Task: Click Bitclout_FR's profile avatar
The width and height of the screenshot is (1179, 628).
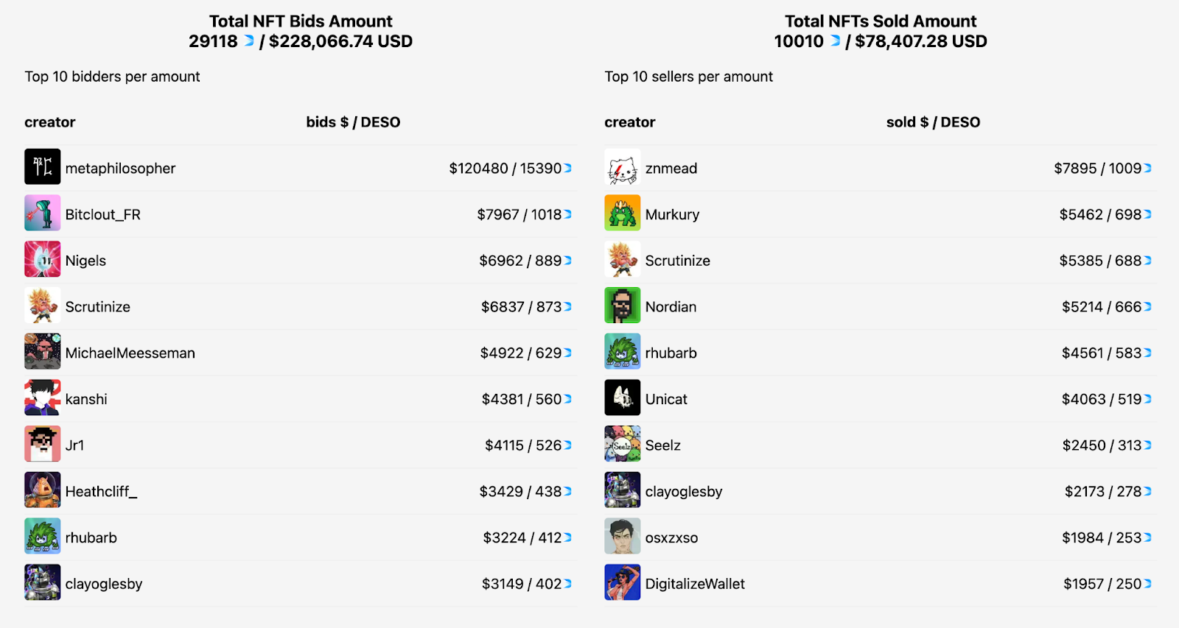Action: (42, 214)
